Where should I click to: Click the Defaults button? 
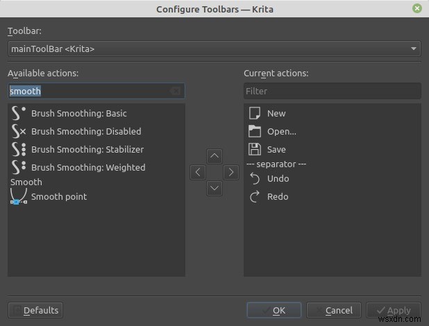35,310
